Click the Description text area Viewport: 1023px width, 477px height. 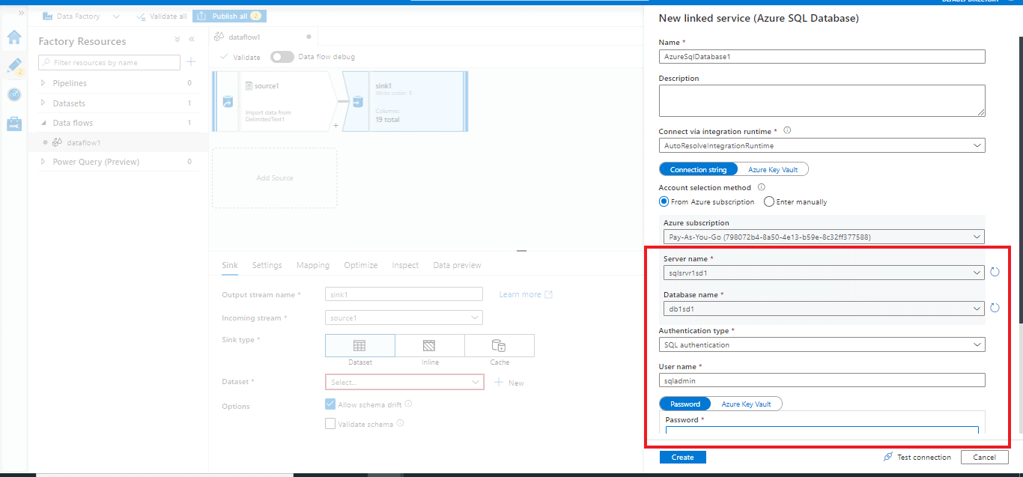coord(822,100)
